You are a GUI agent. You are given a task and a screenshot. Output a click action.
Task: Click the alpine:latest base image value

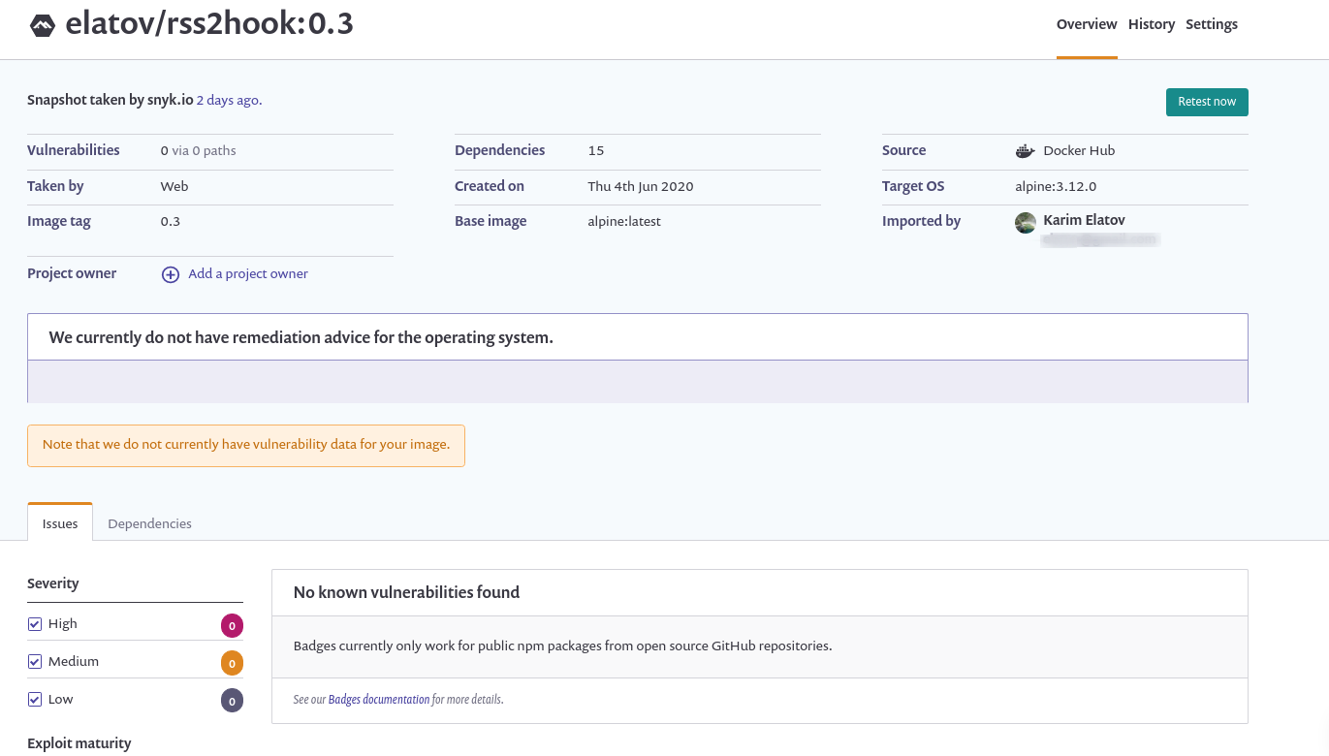[624, 221]
